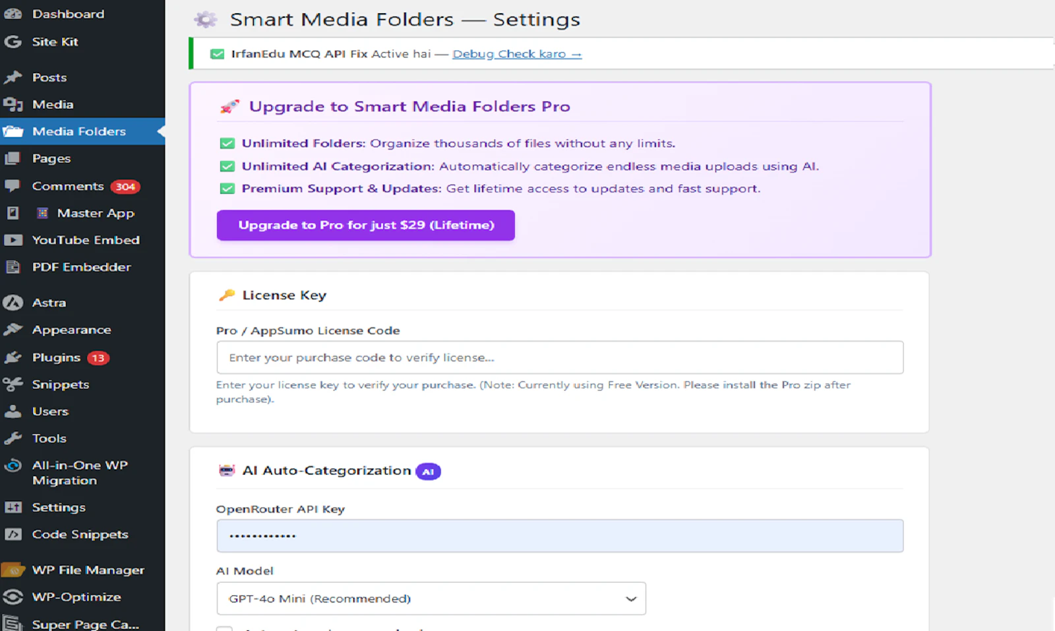Click the All-in-One WP Migration icon
Viewport: 1055px width, 631px height.
click(x=13, y=466)
